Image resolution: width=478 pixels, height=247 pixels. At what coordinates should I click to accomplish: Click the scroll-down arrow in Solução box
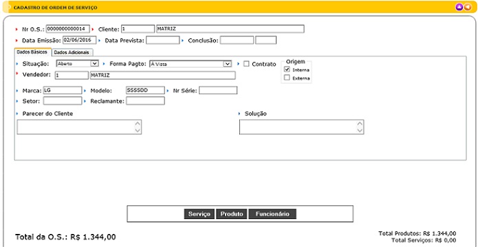click(360, 130)
